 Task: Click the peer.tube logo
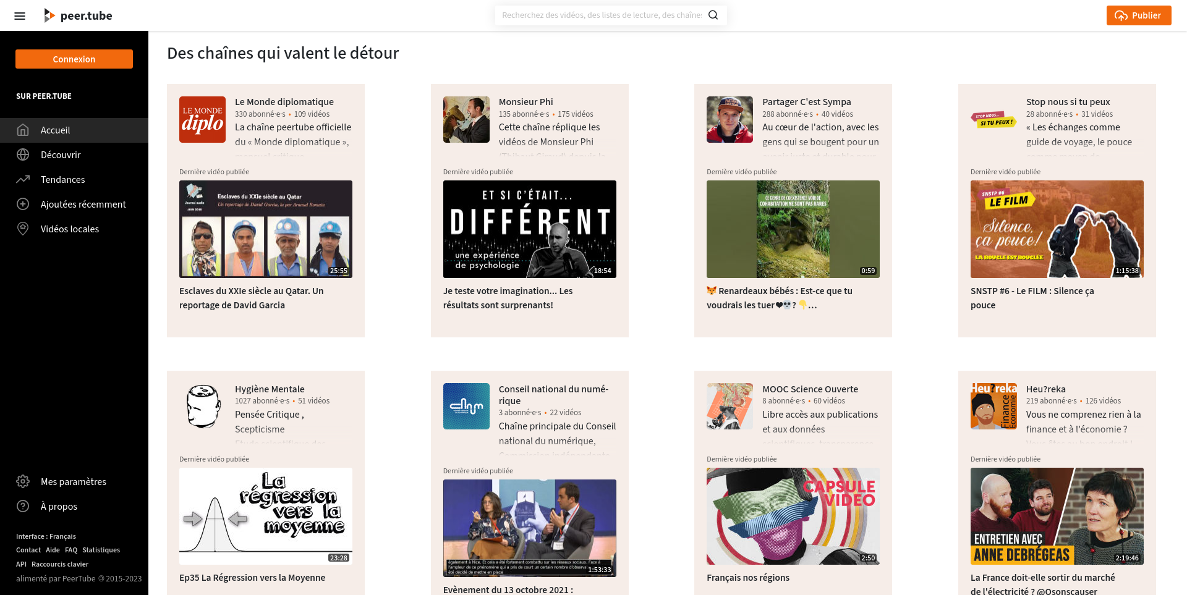[78, 15]
